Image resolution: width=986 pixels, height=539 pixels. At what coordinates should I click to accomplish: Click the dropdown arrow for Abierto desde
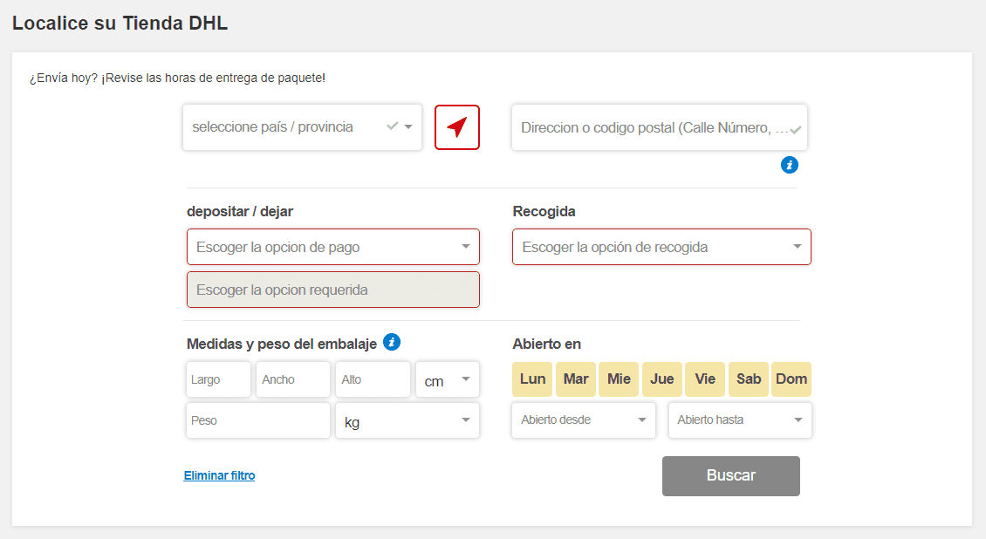[642, 420]
